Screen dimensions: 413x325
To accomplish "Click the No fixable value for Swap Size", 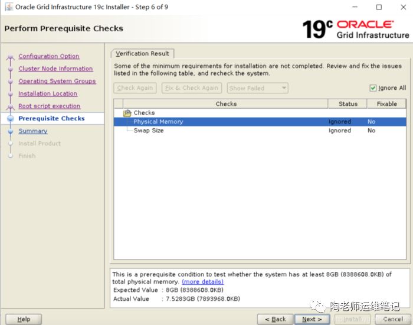I will pyautogui.click(x=371, y=131).
